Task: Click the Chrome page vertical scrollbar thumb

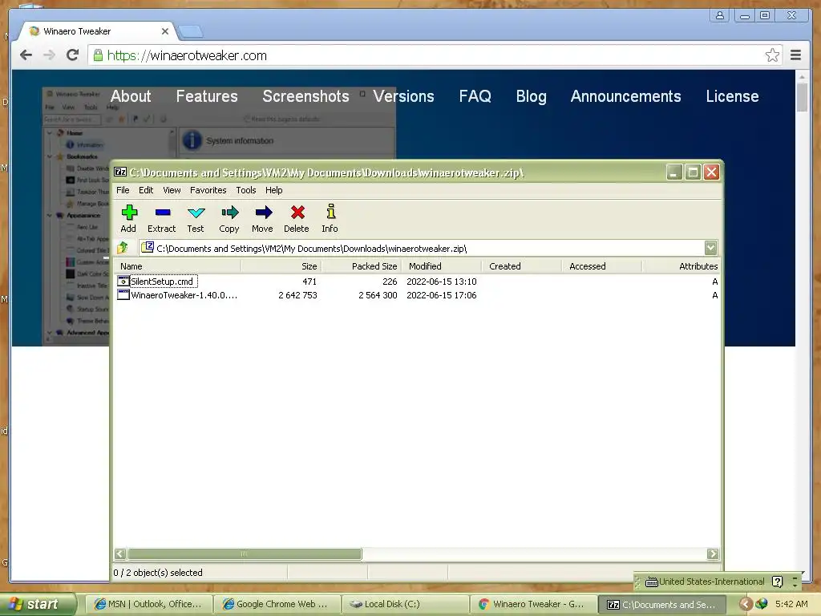Action: (802, 97)
